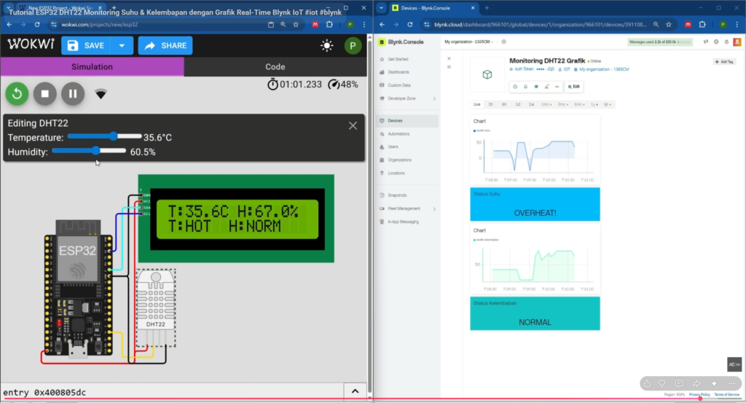Pause the Wokwi simulation
This screenshot has width=746, height=403.
(73, 94)
